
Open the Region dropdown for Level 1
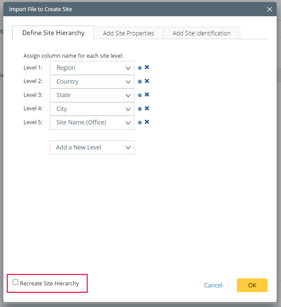[128, 67]
